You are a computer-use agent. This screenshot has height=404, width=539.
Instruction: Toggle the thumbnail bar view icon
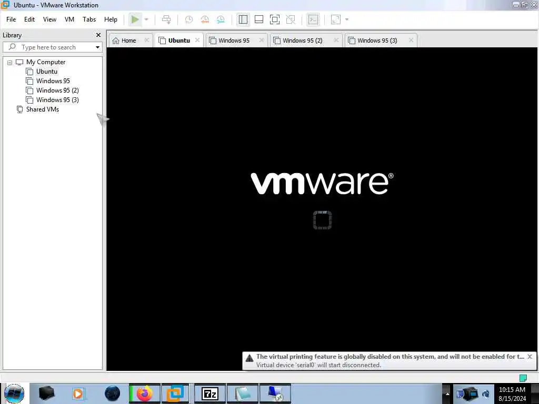click(259, 19)
